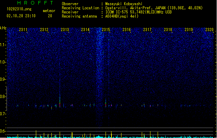This screenshot has width=217, height=138.
Task: Click the 1.0 kHz axis label
Action: pos(3,62)
